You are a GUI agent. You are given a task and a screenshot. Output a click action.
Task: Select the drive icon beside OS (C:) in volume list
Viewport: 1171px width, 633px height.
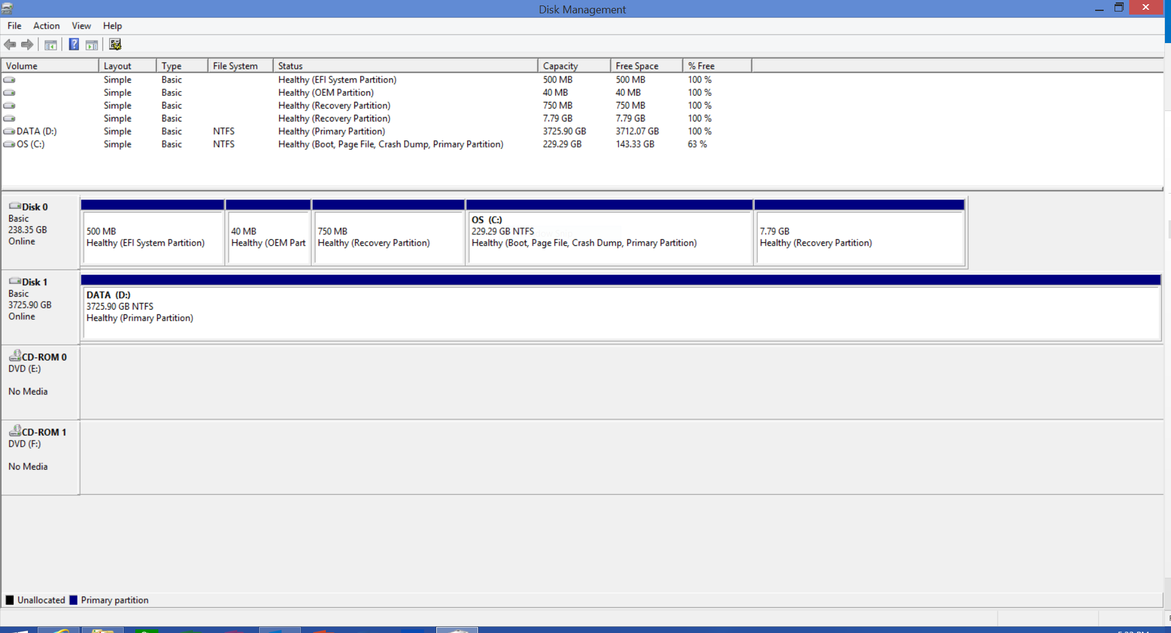pyautogui.click(x=9, y=144)
